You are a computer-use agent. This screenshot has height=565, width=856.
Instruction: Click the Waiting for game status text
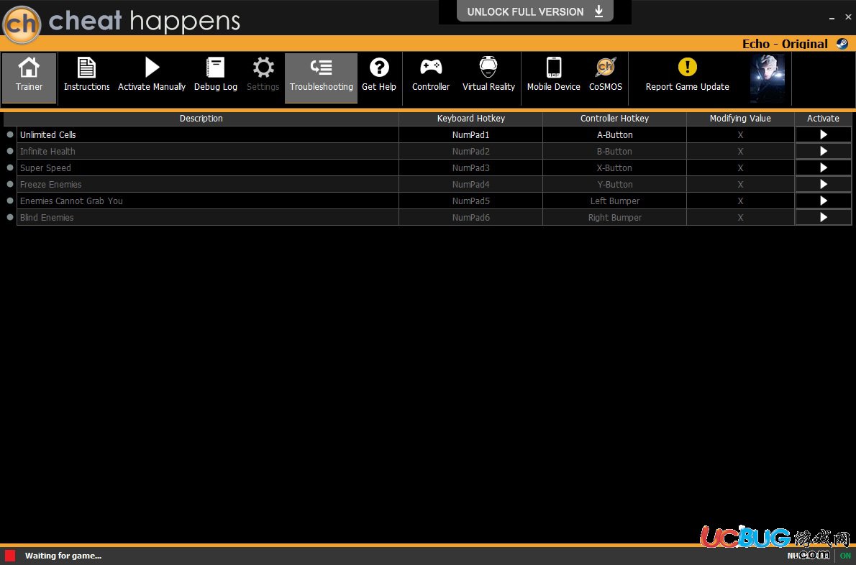[63, 556]
